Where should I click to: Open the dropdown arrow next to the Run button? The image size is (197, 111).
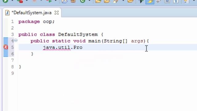[x=12, y=1]
